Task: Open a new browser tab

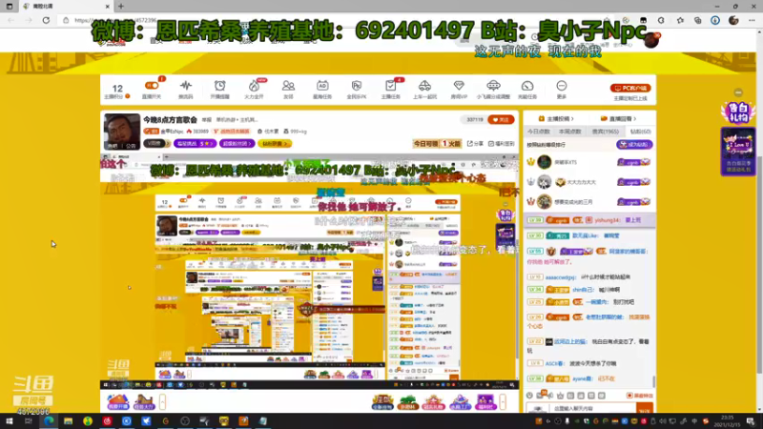Action: 121,7
